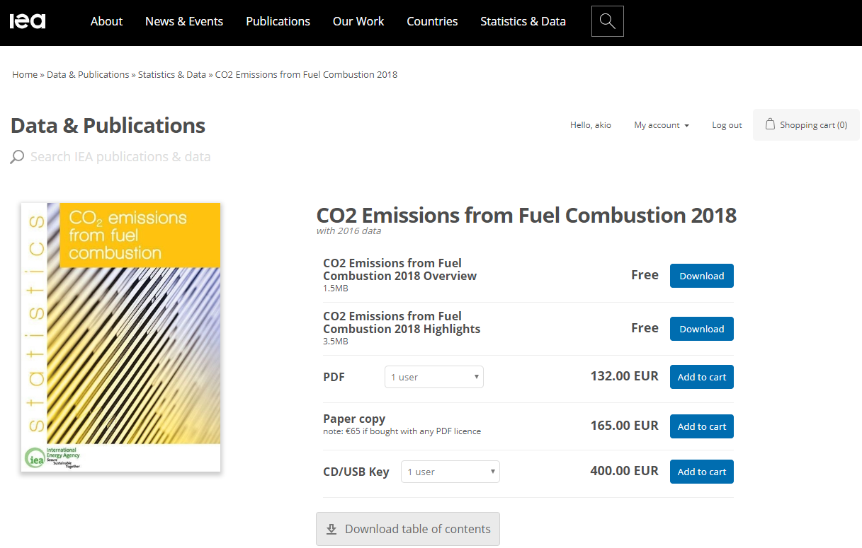This screenshot has height=548, width=862.
Task: Click the Log out link
Action: (x=727, y=125)
